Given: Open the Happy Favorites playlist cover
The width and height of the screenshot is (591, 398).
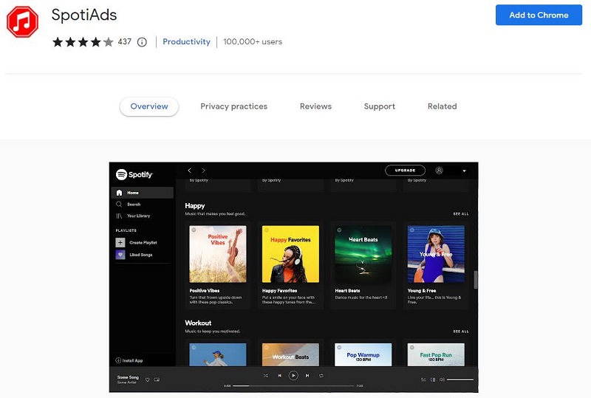Looking at the screenshot, I should pos(290,254).
